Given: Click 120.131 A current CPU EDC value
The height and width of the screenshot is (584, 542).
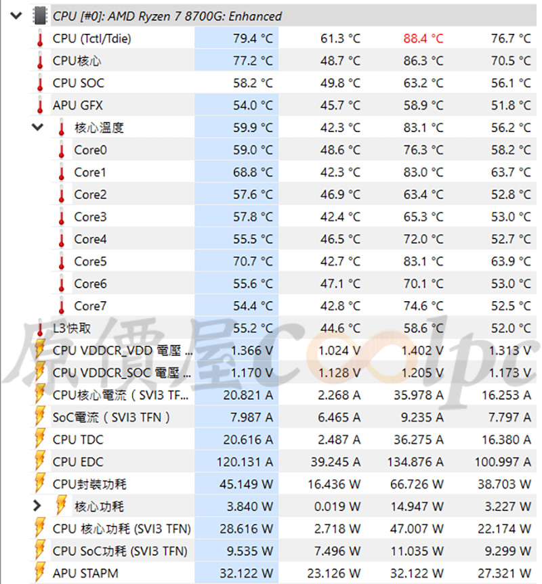Looking at the screenshot, I should tap(247, 462).
